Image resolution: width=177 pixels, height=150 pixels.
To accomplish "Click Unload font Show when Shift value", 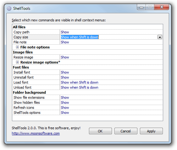I will (x=80, y=87).
